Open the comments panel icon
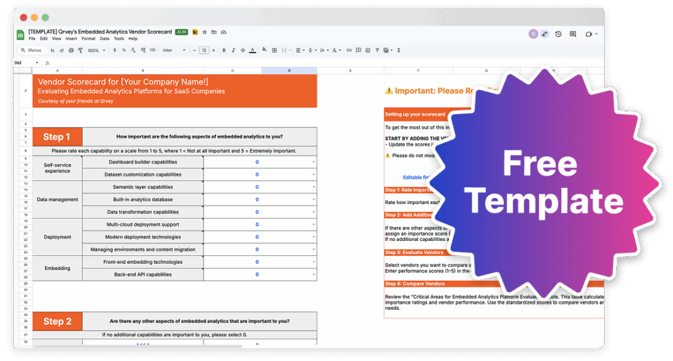This screenshot has height=361, width=673. click(x=572, y=34)
